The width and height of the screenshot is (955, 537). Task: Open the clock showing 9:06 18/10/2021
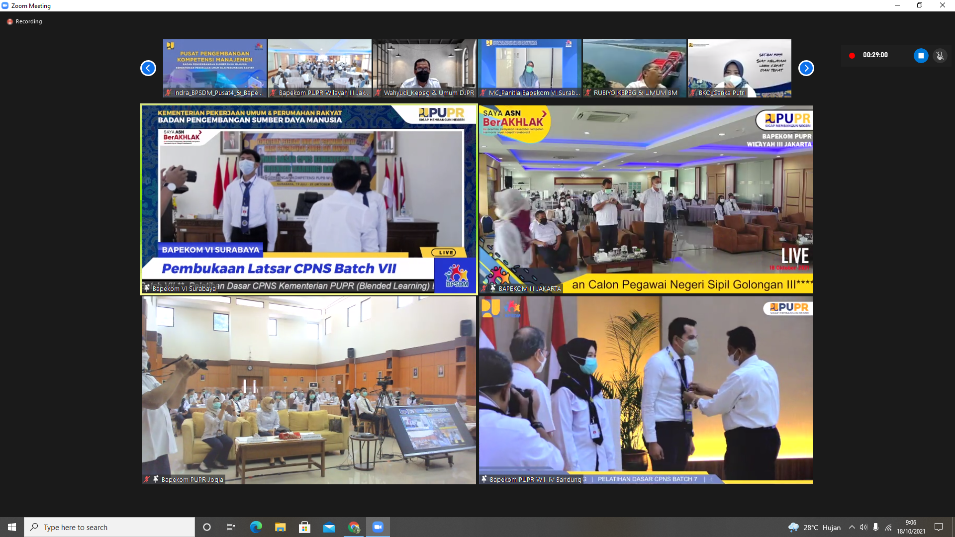[x=911, y=527]
